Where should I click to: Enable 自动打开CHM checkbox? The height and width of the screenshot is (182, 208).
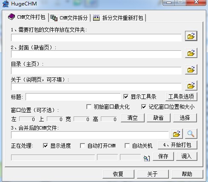tap(83, 146)
